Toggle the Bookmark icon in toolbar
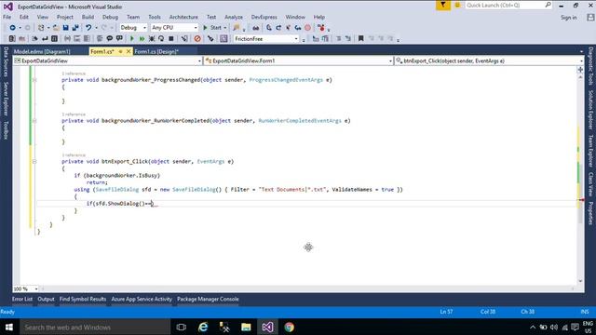 360,39
